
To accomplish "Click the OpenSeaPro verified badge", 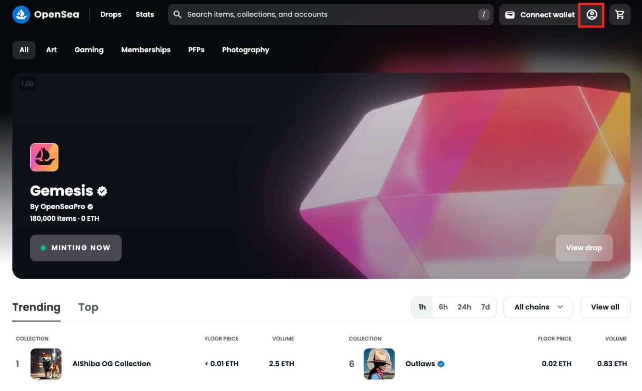I will click(90, 207).
